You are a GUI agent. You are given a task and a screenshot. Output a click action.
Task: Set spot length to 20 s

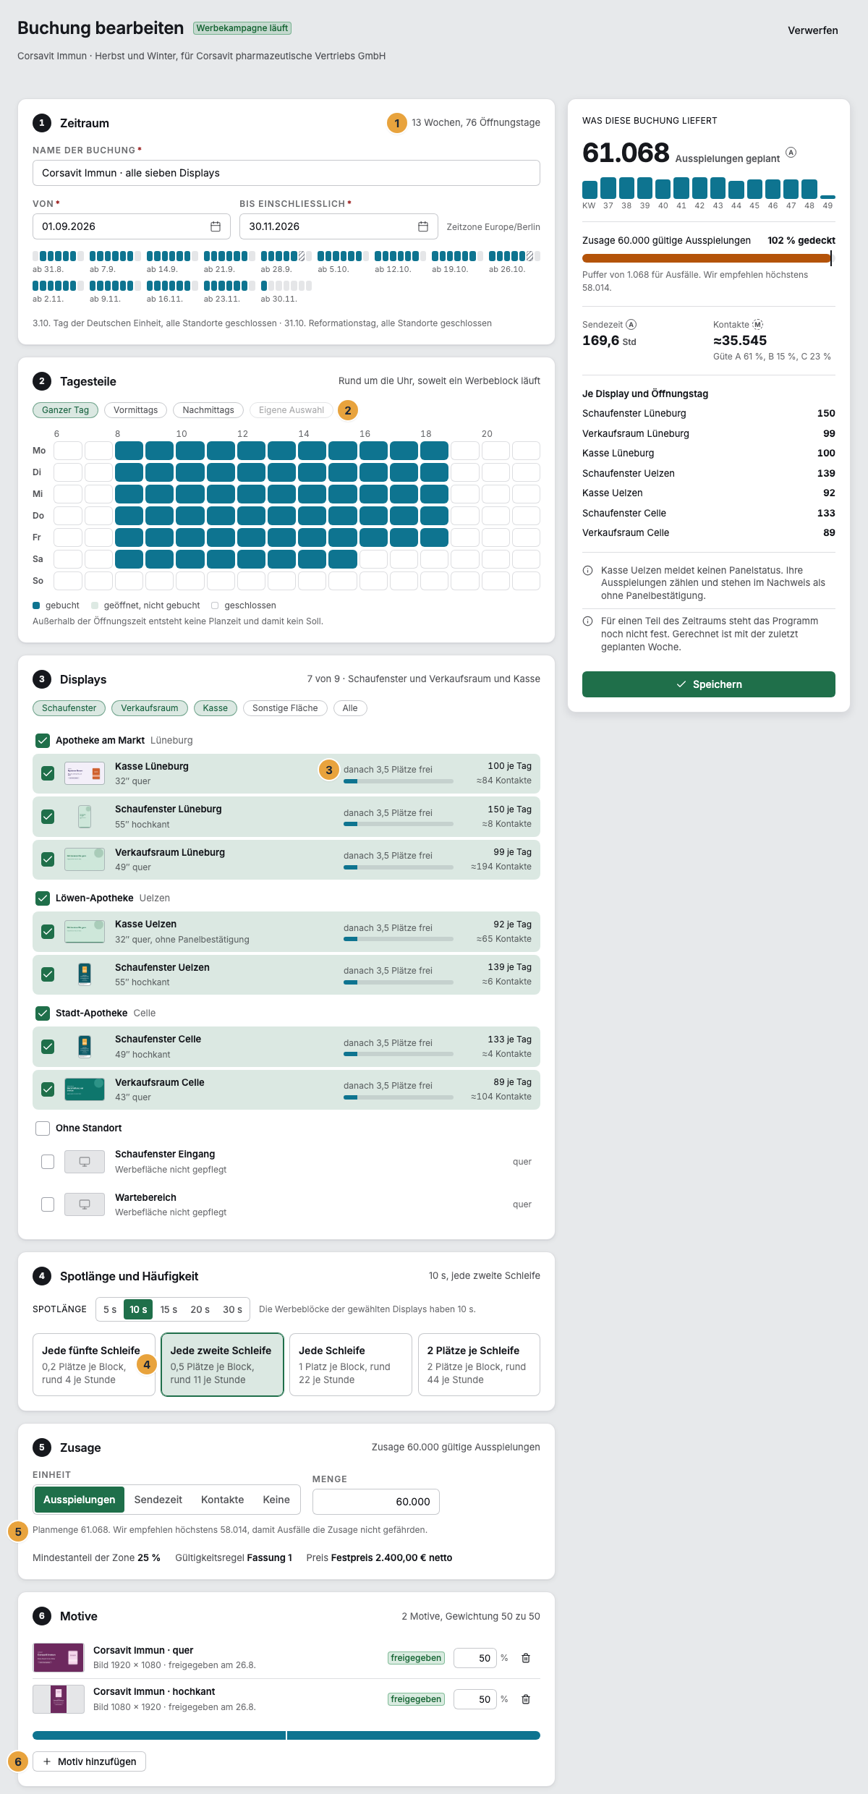click(200, 1309)
